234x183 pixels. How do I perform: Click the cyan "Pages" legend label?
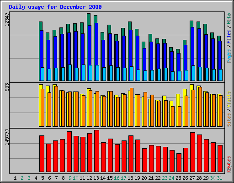[x=229, y=56]
